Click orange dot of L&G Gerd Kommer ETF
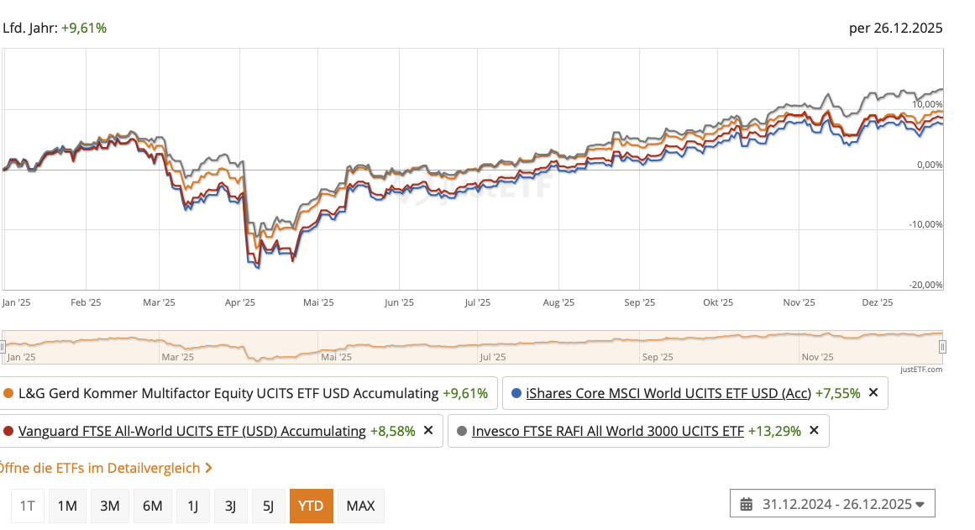Image resolution: width=975 pixels, height=530 pixels. click(8, 393)
